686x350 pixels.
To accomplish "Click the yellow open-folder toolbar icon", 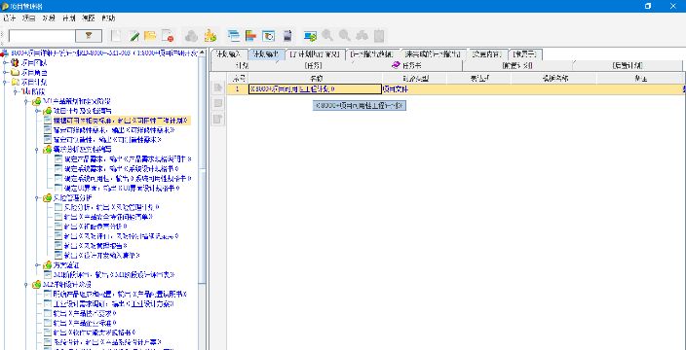I will point(150,36).
